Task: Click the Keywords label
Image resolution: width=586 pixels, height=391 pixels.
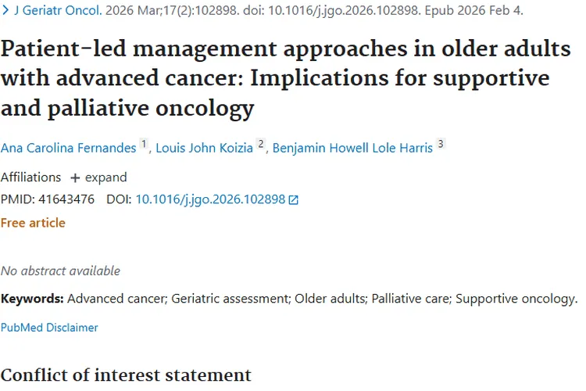Action: click(x=32, y=299)
